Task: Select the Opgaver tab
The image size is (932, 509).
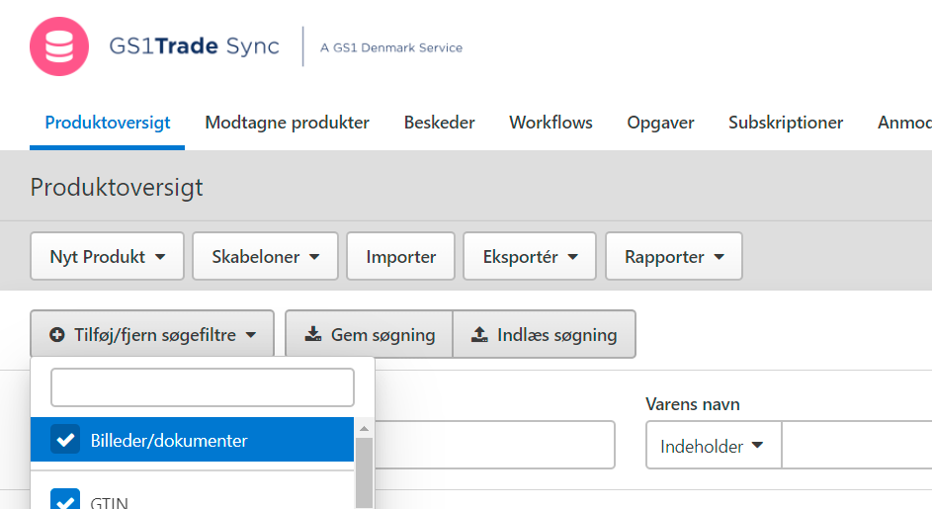Action: pyautogui.click(x=660, y=124)
